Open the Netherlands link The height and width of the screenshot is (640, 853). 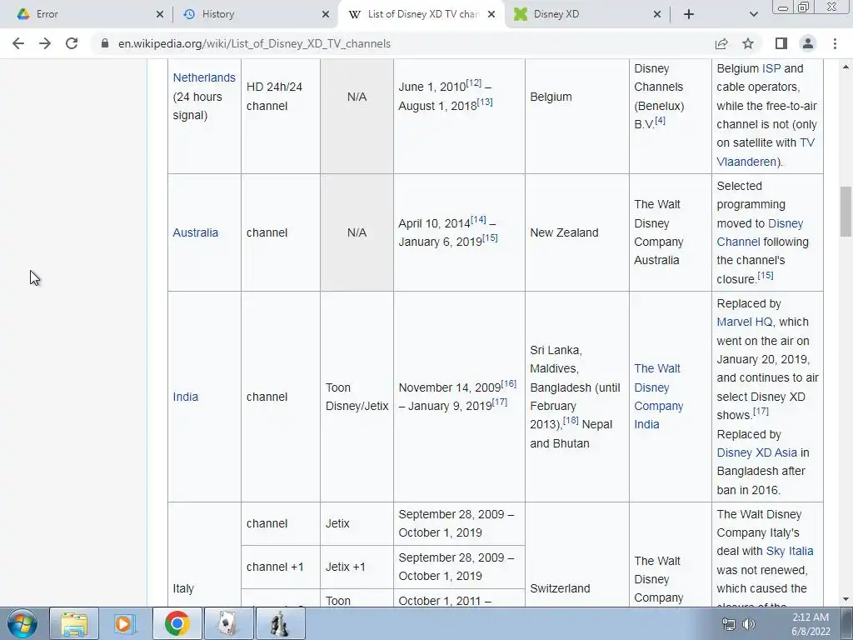(204, 77)
